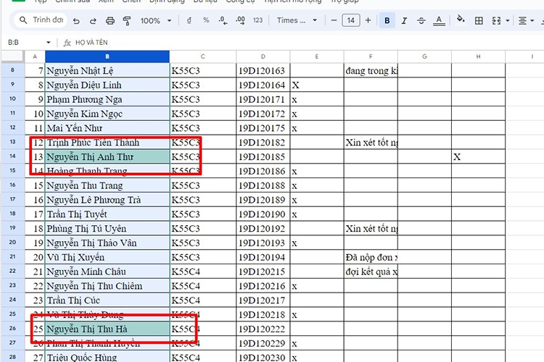
Task: Click cell K55C4 in Nguyễn Minh Châu row
Action: pos(203,271)
